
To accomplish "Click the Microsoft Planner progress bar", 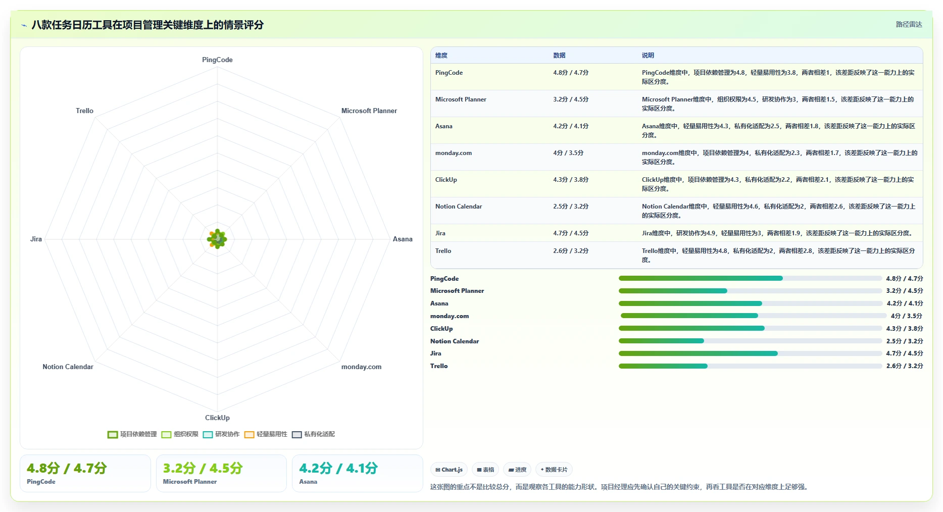I will 750,291.
